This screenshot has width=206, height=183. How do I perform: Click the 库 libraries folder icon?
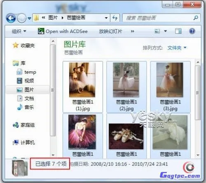[16, 63]
